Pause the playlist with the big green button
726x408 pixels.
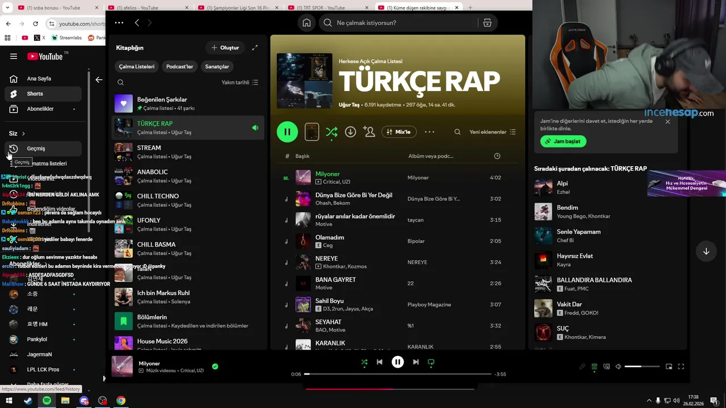click(287, 132)
